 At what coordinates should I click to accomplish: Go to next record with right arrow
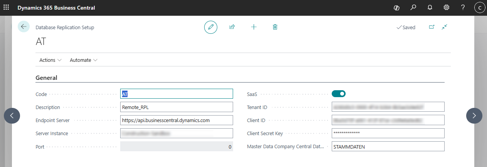pos(474,116)
